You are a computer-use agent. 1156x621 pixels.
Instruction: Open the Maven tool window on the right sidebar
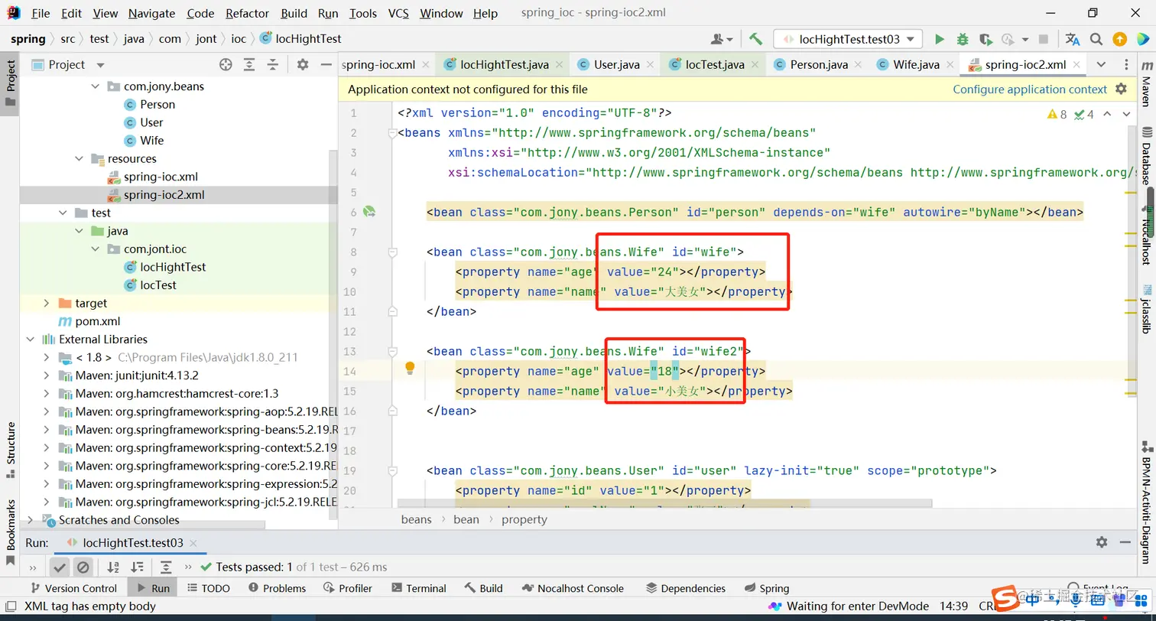pyautogui.click(x=1145, y=85)
